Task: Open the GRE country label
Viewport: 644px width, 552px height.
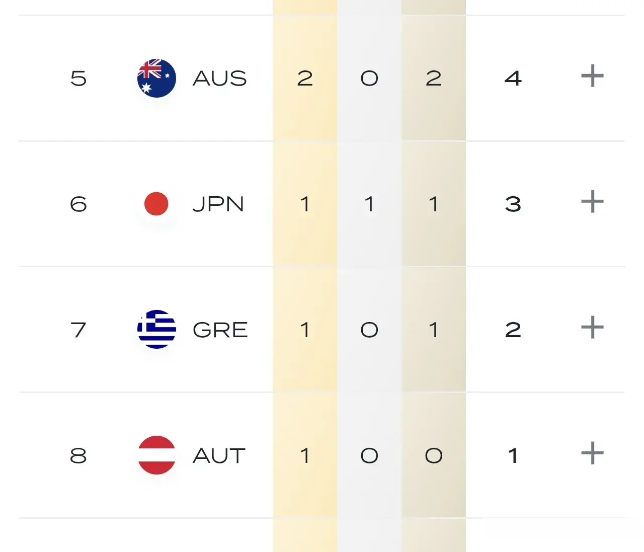Action: tap(220, 330)
